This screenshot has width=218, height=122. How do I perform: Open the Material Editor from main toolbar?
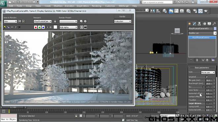coord(188,11)
